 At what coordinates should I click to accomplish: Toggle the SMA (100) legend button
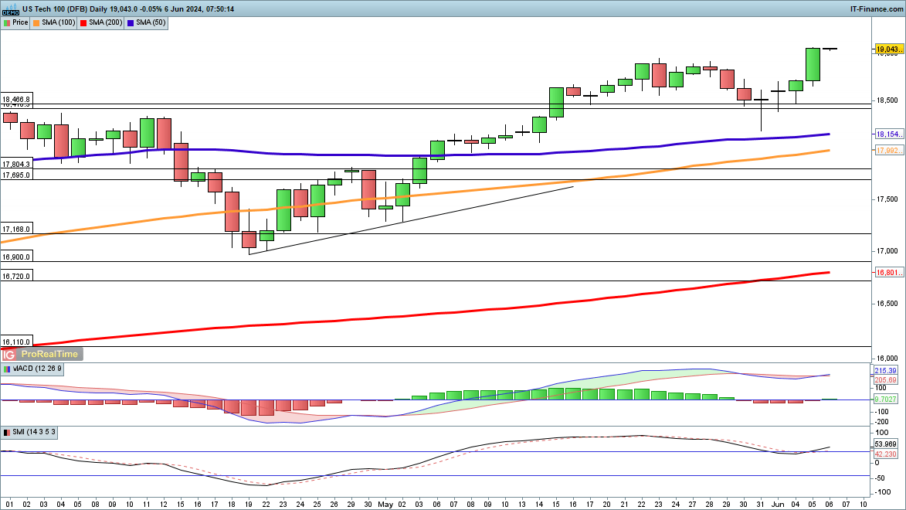(54, 22)
